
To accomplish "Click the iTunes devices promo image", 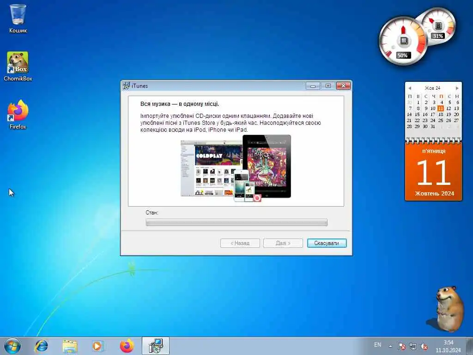I will click(236, 168).
